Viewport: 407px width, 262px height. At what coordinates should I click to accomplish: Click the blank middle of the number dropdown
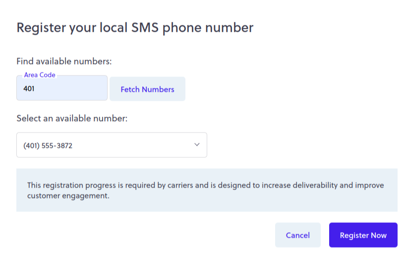point(134,145)
